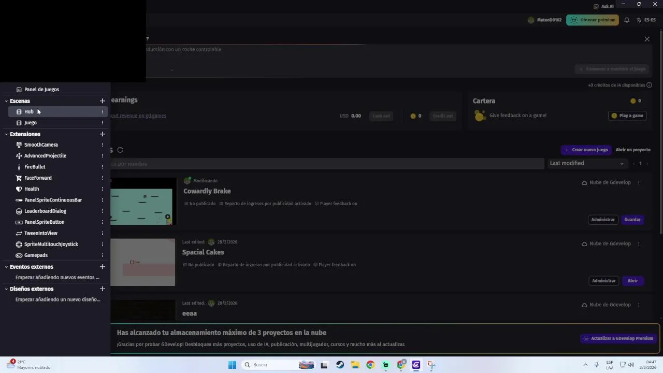Click Administrar for Spacial Cakes
The width and height of the screenshot is (663, 373).
tap(603, 281)
